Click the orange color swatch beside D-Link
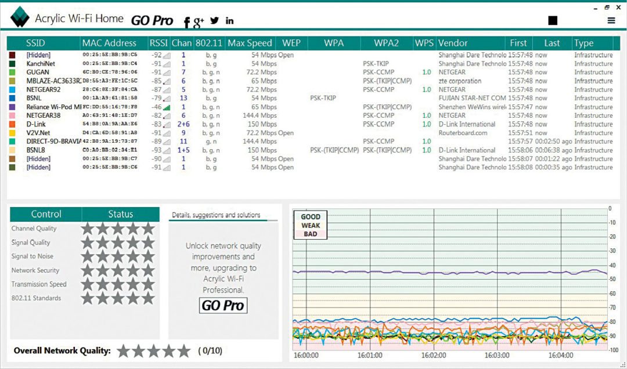Viewport: 627px width, 369px height. point(13,124)
